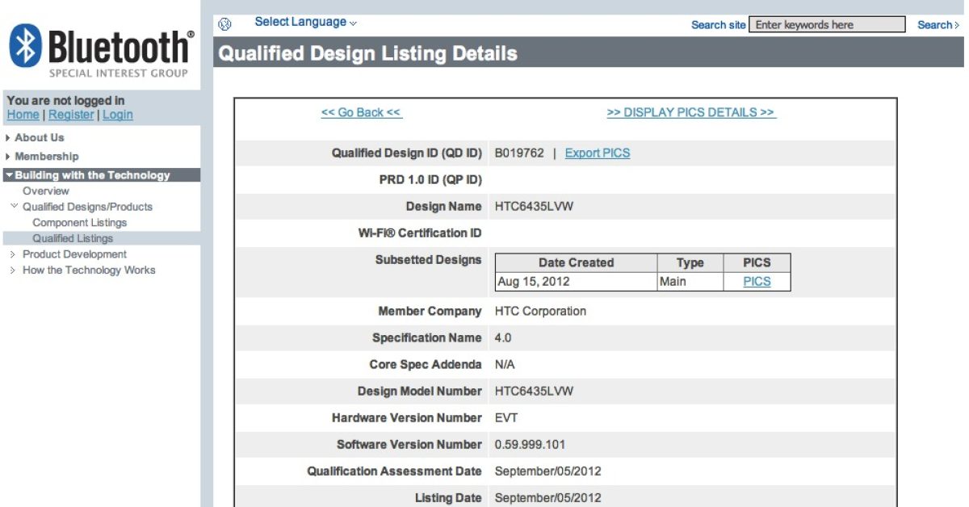Expand the Membership section
Image resolution: width=969 pixels, height=507 pixels.
click(46, 157)
